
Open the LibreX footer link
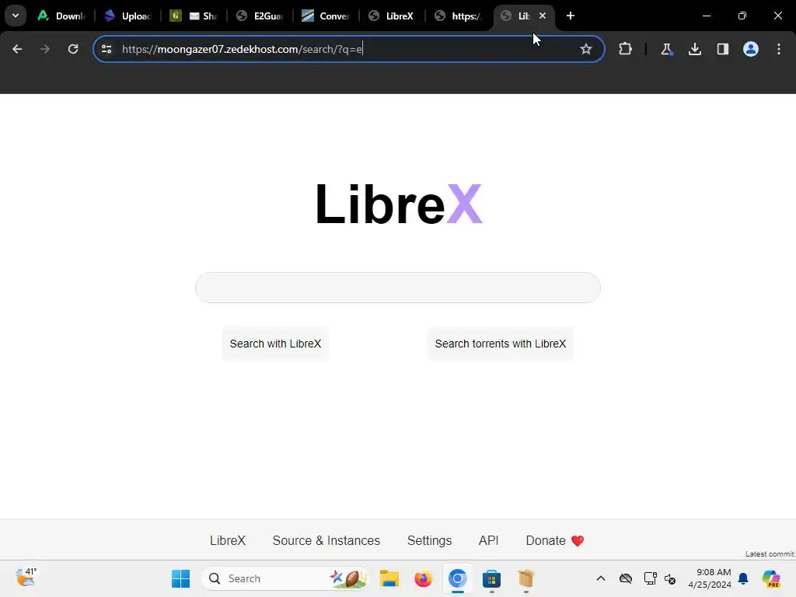tap(228, 541)
